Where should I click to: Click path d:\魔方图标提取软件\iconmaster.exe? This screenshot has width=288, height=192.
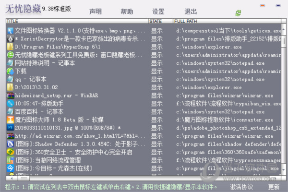click(x=225, y=120)
